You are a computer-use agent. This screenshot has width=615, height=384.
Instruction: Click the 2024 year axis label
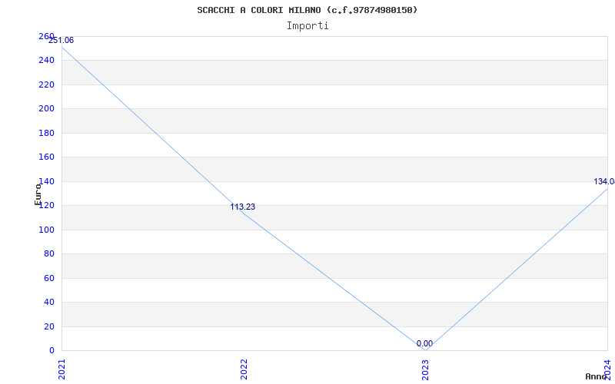[x=608, y=369]
